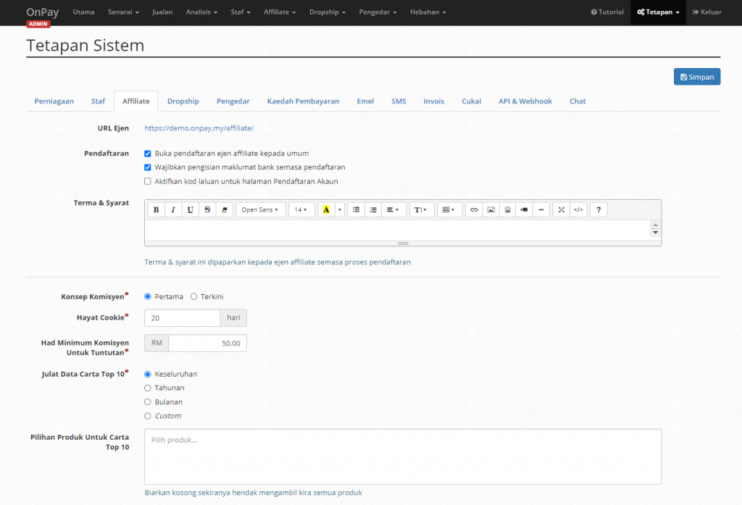Viewport: 742px width, 505px height.
Task: Click the strikethrough button in editor
Action: [x=207, y=209]
